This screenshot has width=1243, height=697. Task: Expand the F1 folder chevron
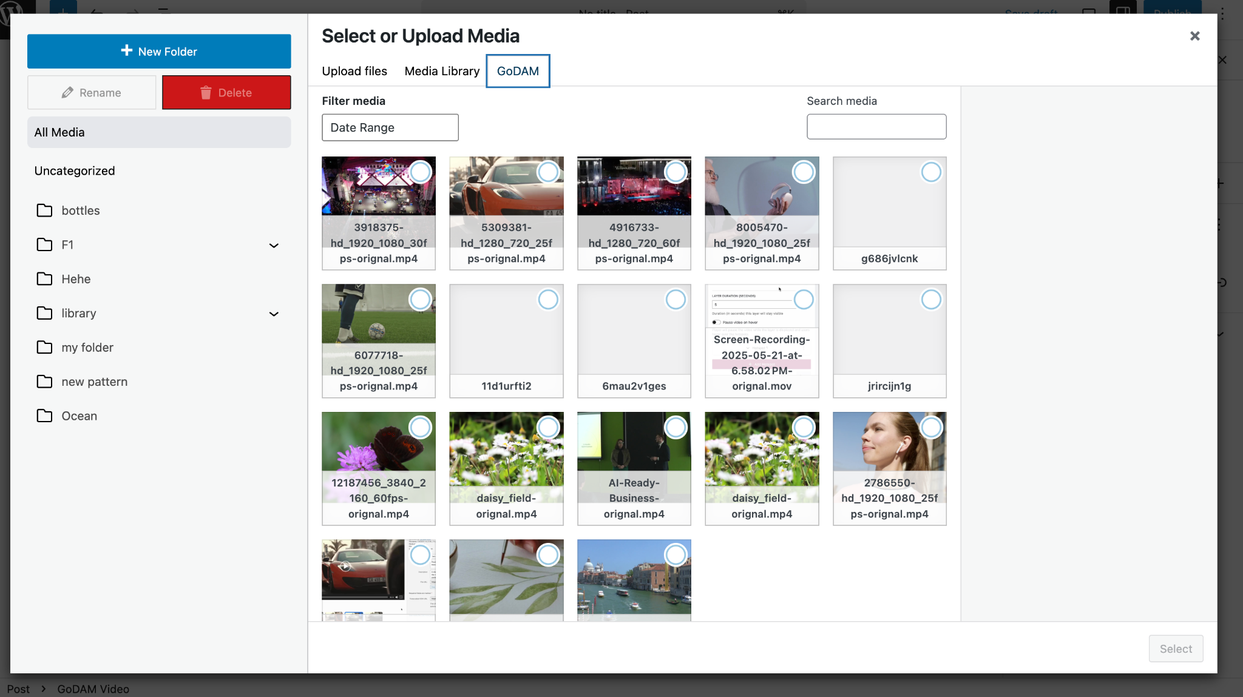(x=274, y=245)
